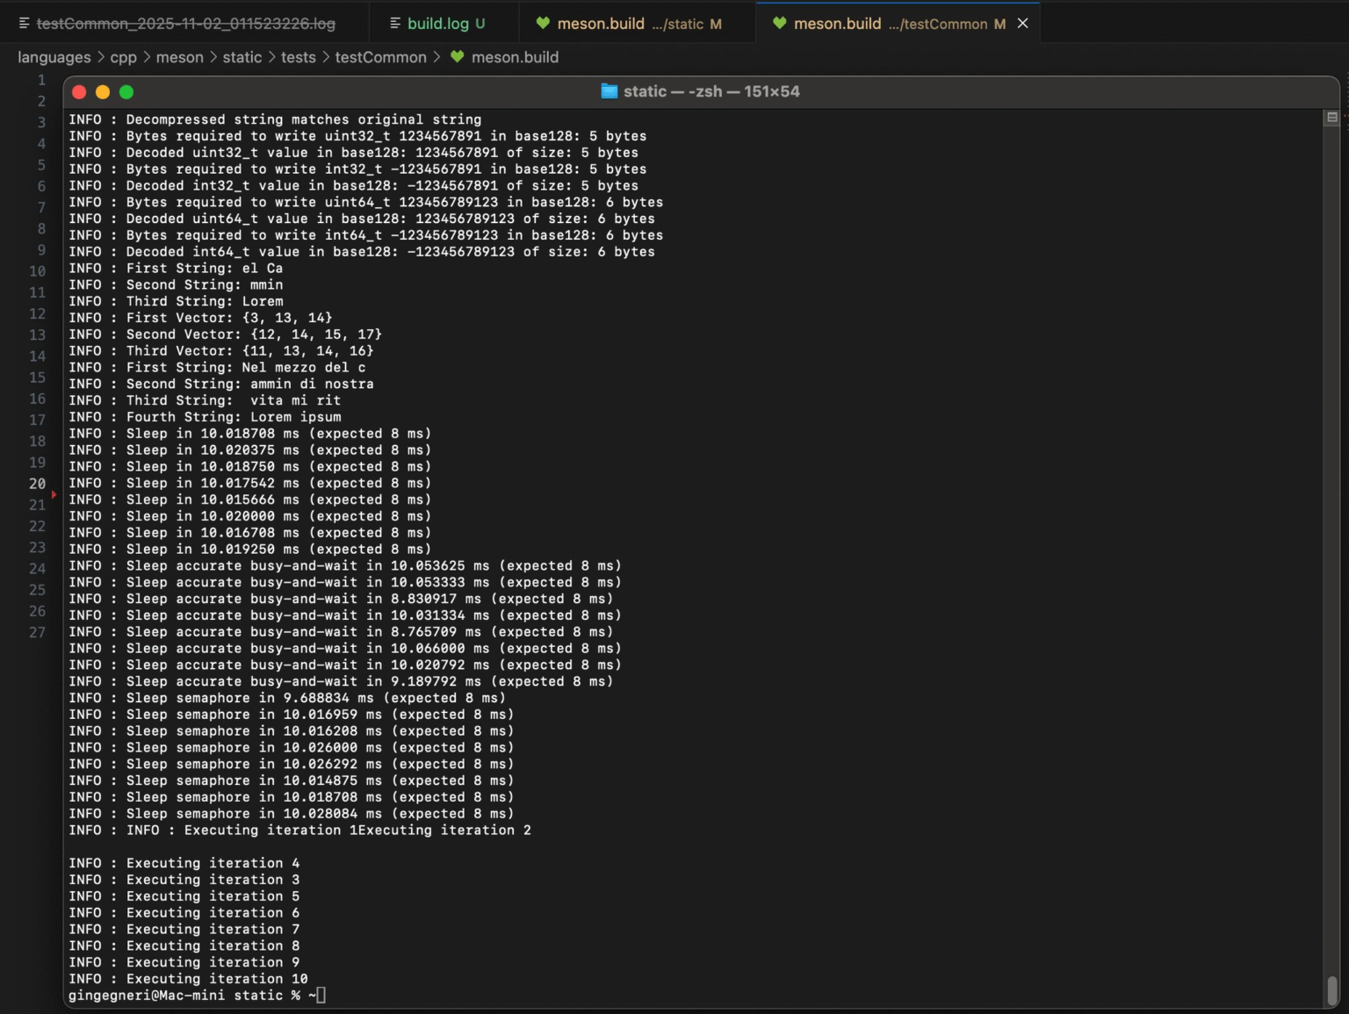Viewport: 1349px width, 1014px height.
Task: Click 'Sleep semaphore in 10.028084 ms' line
Action: (x=292, y=814)
